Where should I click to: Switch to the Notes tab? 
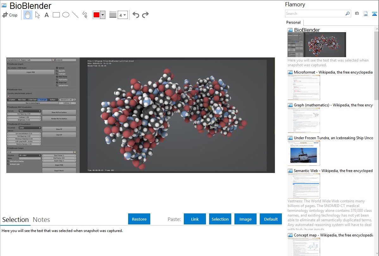tap(41, 220)
